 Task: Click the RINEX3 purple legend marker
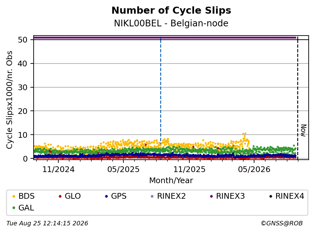(211, 196)
